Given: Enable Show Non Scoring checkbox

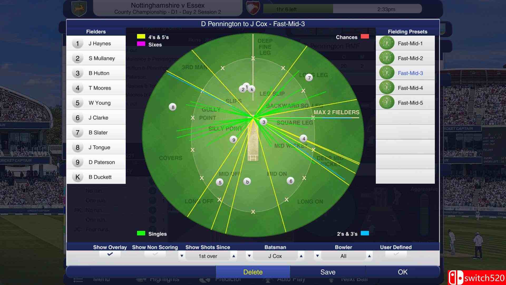Looking at the screenshot, I should tap(155, 254).
